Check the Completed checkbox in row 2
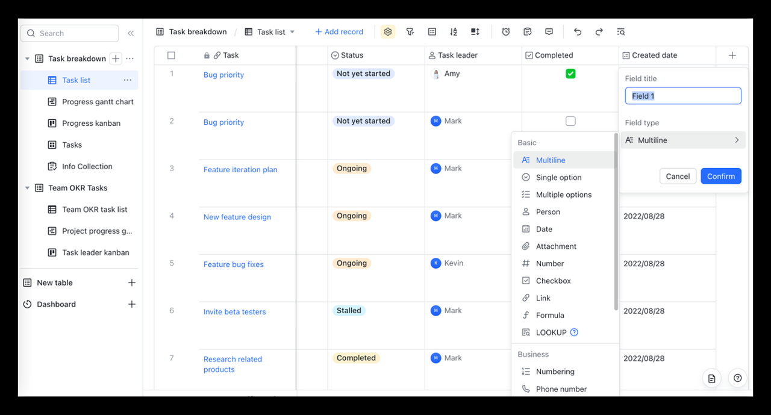Image resolution: width=771 pixels, height=415 pixels. click(570, 121)
